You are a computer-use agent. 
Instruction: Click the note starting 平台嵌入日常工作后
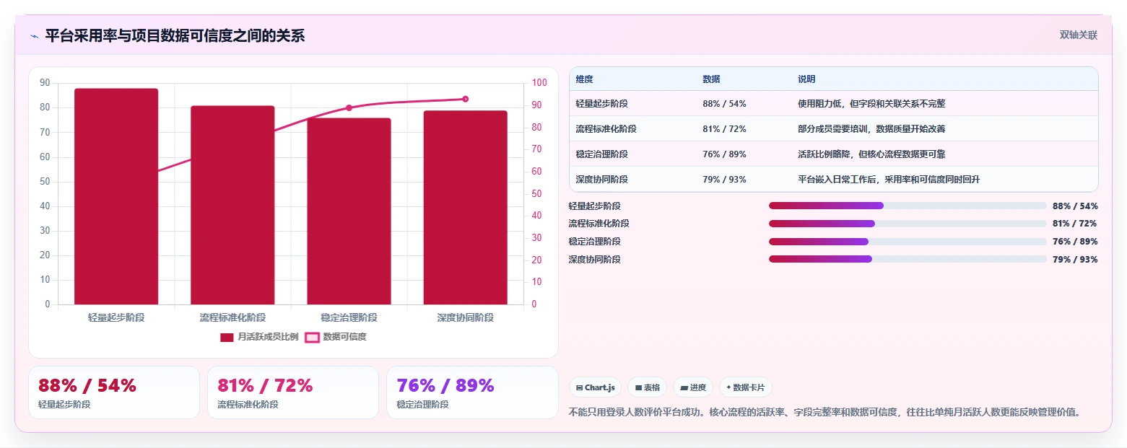pos(889,180)
